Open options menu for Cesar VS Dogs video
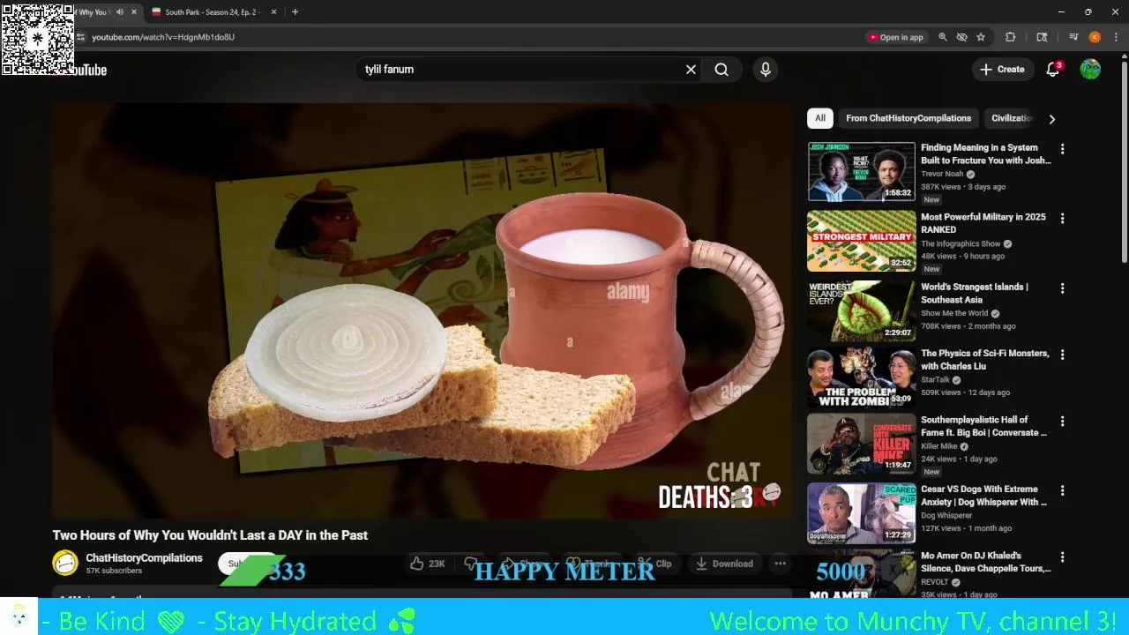This screenshot has width=1129, height=635. click(x=1062, y=490)
